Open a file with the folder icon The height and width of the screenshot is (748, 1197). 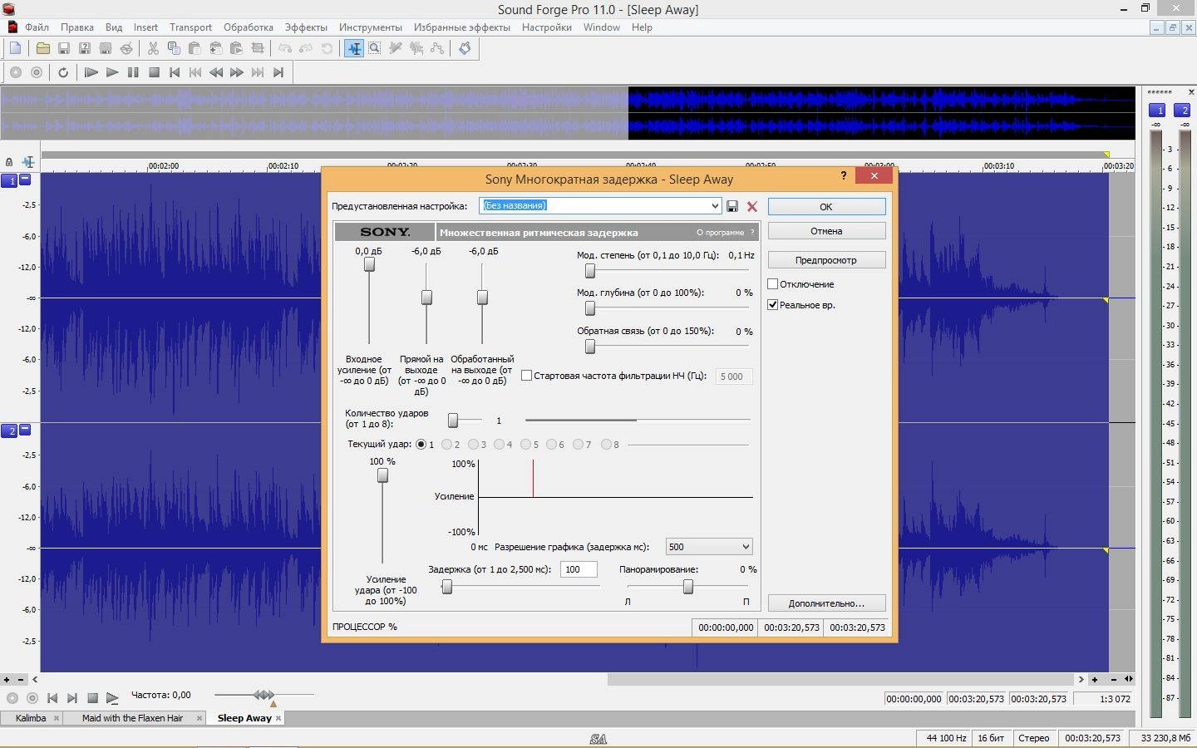tap(43, 48)
